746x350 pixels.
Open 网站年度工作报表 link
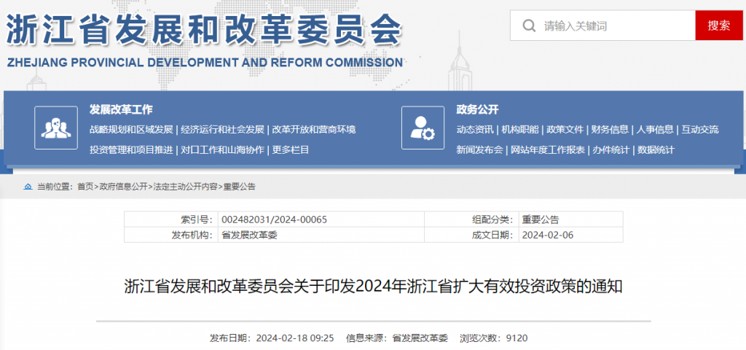click(548, 149)
